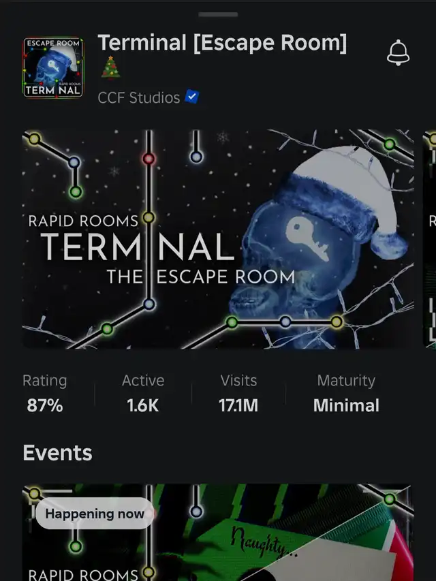Open the main Terminal Escape Room banner image
Viewport: 436px width, 581px height.
[x=218, y=239]
